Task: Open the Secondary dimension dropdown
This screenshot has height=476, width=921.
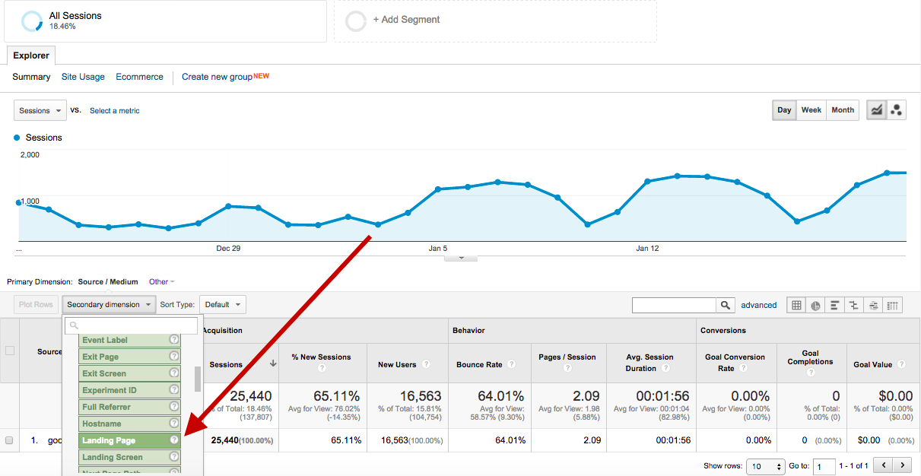Action: pyautogui.click(x=108, y=304)
